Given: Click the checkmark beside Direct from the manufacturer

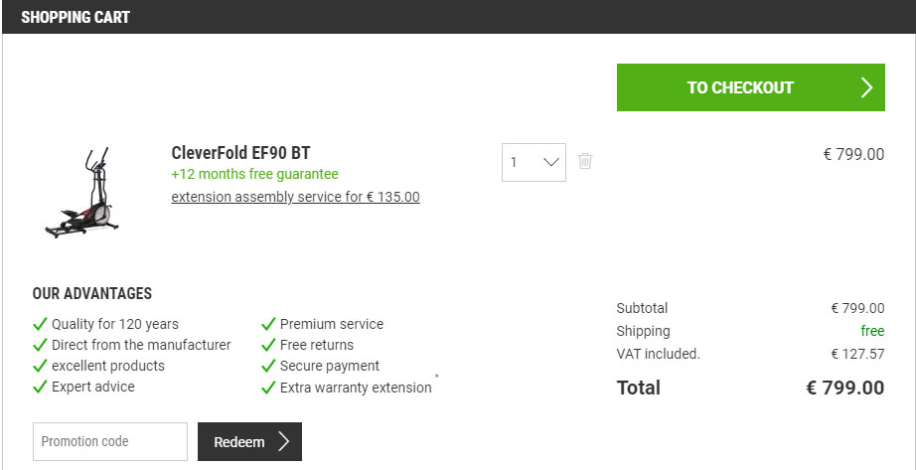Looking at the screenshot, I should click(x=40, y=345).
